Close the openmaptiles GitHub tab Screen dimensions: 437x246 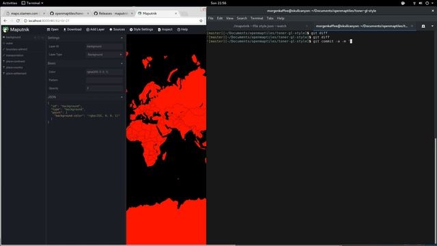[88, 14]
